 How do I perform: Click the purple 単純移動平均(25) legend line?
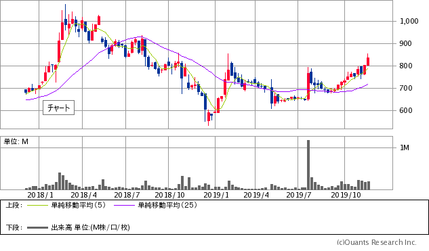tap(125, 205)
